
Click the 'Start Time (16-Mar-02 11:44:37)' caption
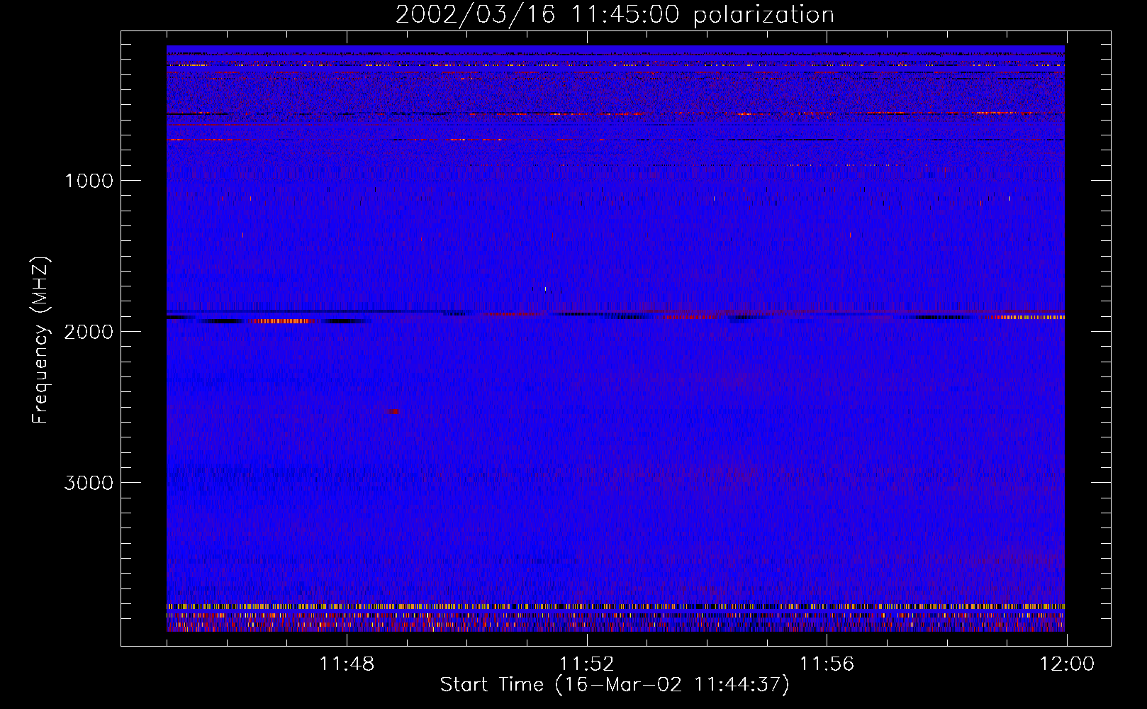(615, 685)
